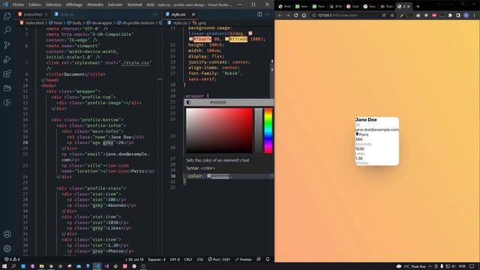Open the Edition menu
This screenshot has height=270, width=480.
click(x=35, y=4)
